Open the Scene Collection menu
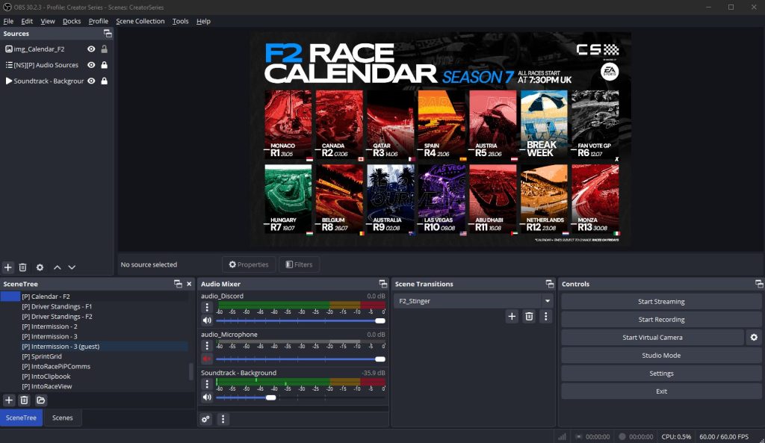The width and height of the screenshot is (765, 443). click(140, 21)
